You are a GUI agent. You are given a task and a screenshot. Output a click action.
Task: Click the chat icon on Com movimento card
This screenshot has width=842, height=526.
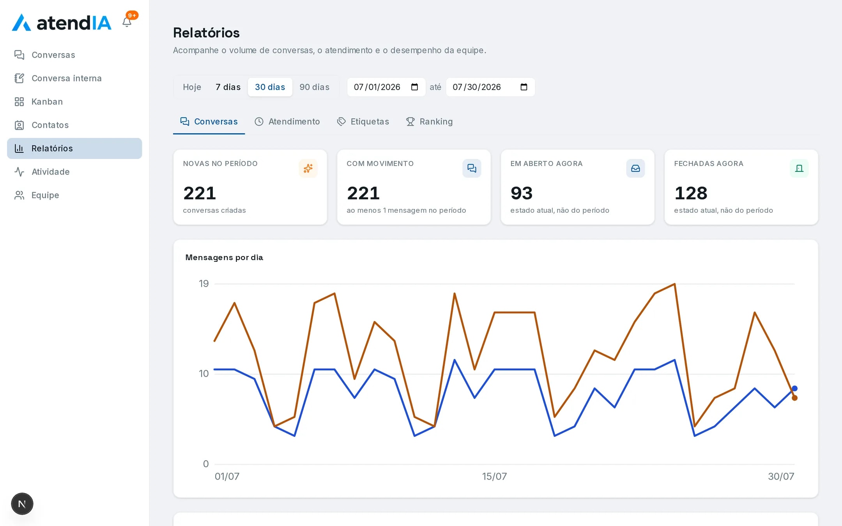[x=472, y=168]
